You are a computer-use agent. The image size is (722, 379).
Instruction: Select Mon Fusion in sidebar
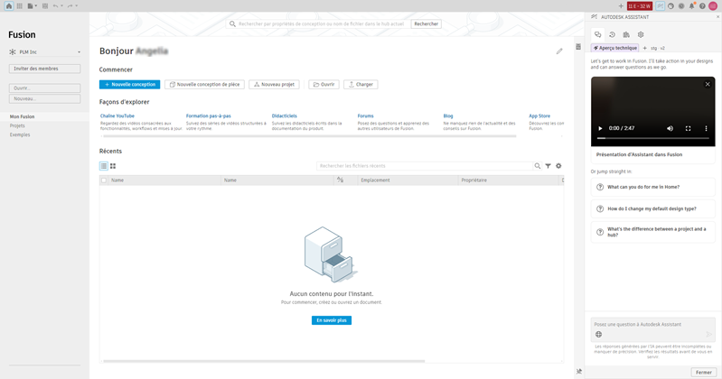pos(22,116)
